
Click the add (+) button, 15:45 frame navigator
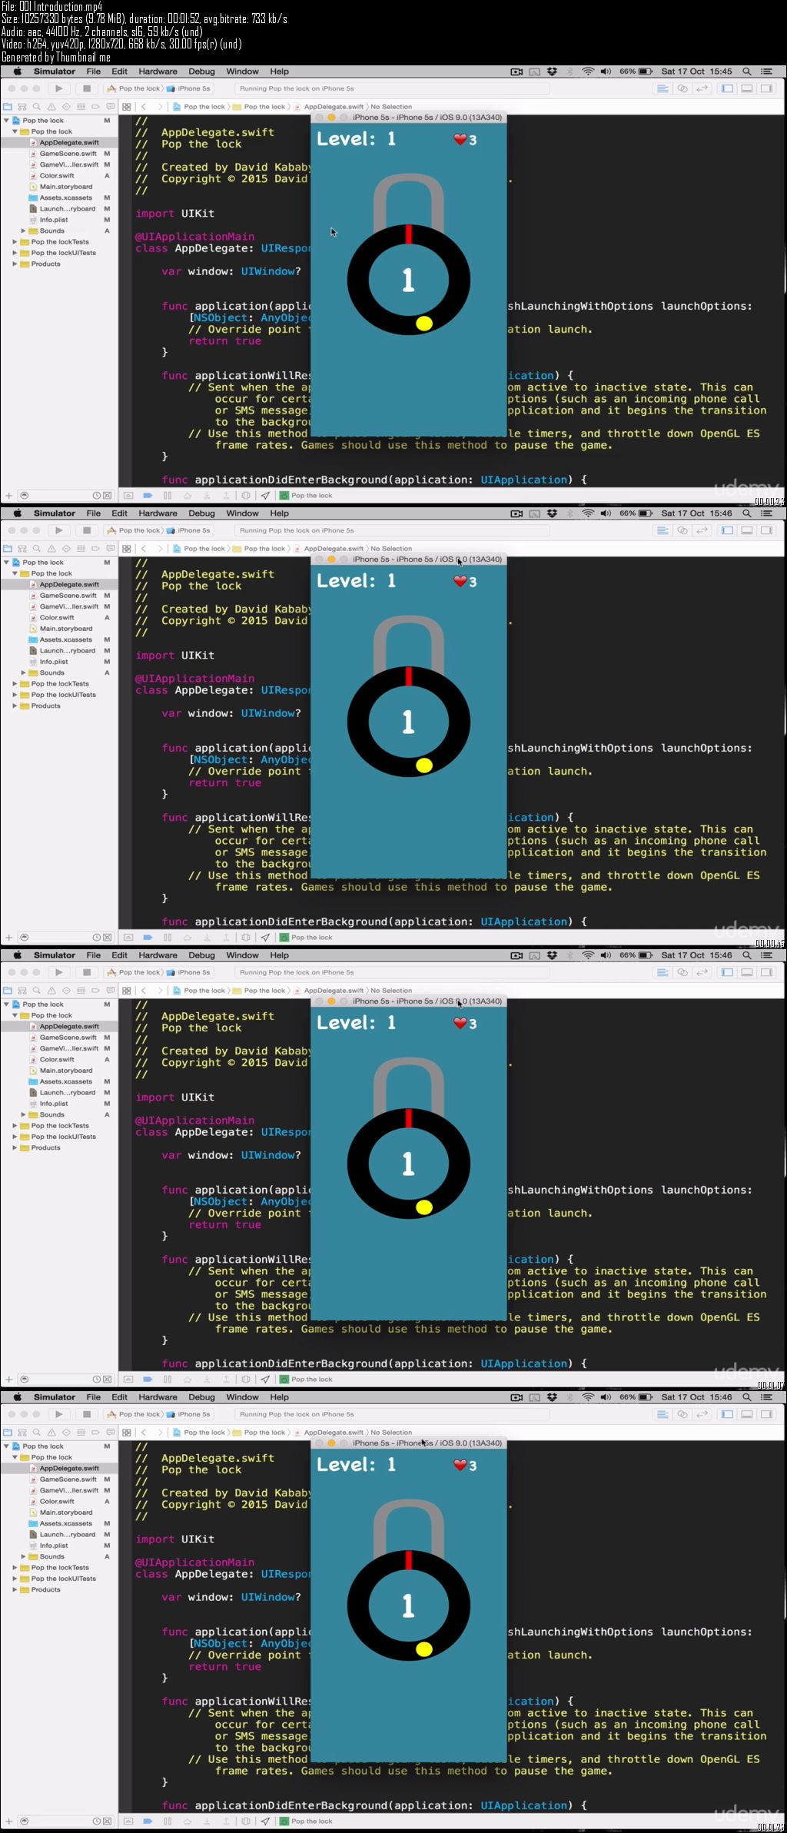tap(8, 496)
